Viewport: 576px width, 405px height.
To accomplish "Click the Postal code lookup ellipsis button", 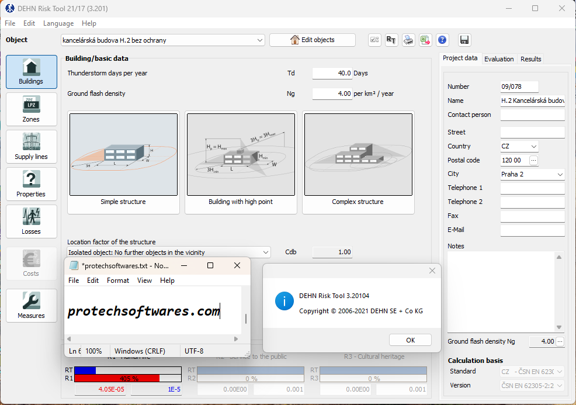I will coord(534,160).
